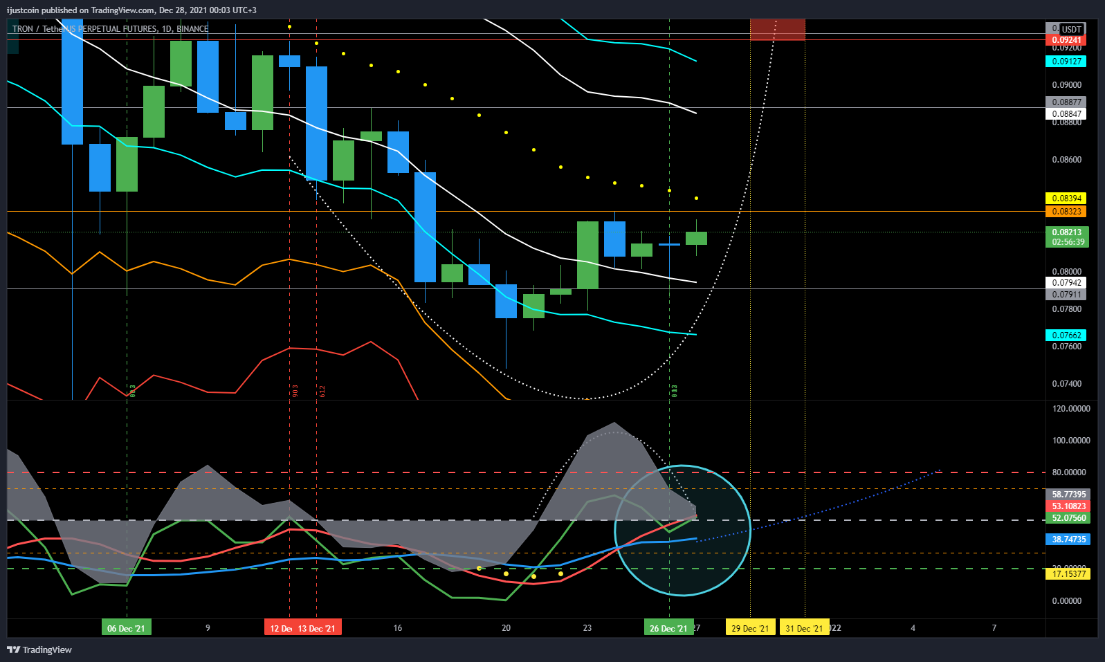Click the red target rectangle at chart top
The image size is (1105, 662).
click(x=778, y=30)
